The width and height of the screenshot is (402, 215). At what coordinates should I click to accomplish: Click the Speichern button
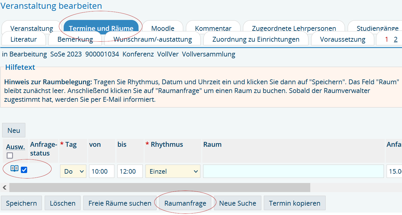[x=21, y=203]
